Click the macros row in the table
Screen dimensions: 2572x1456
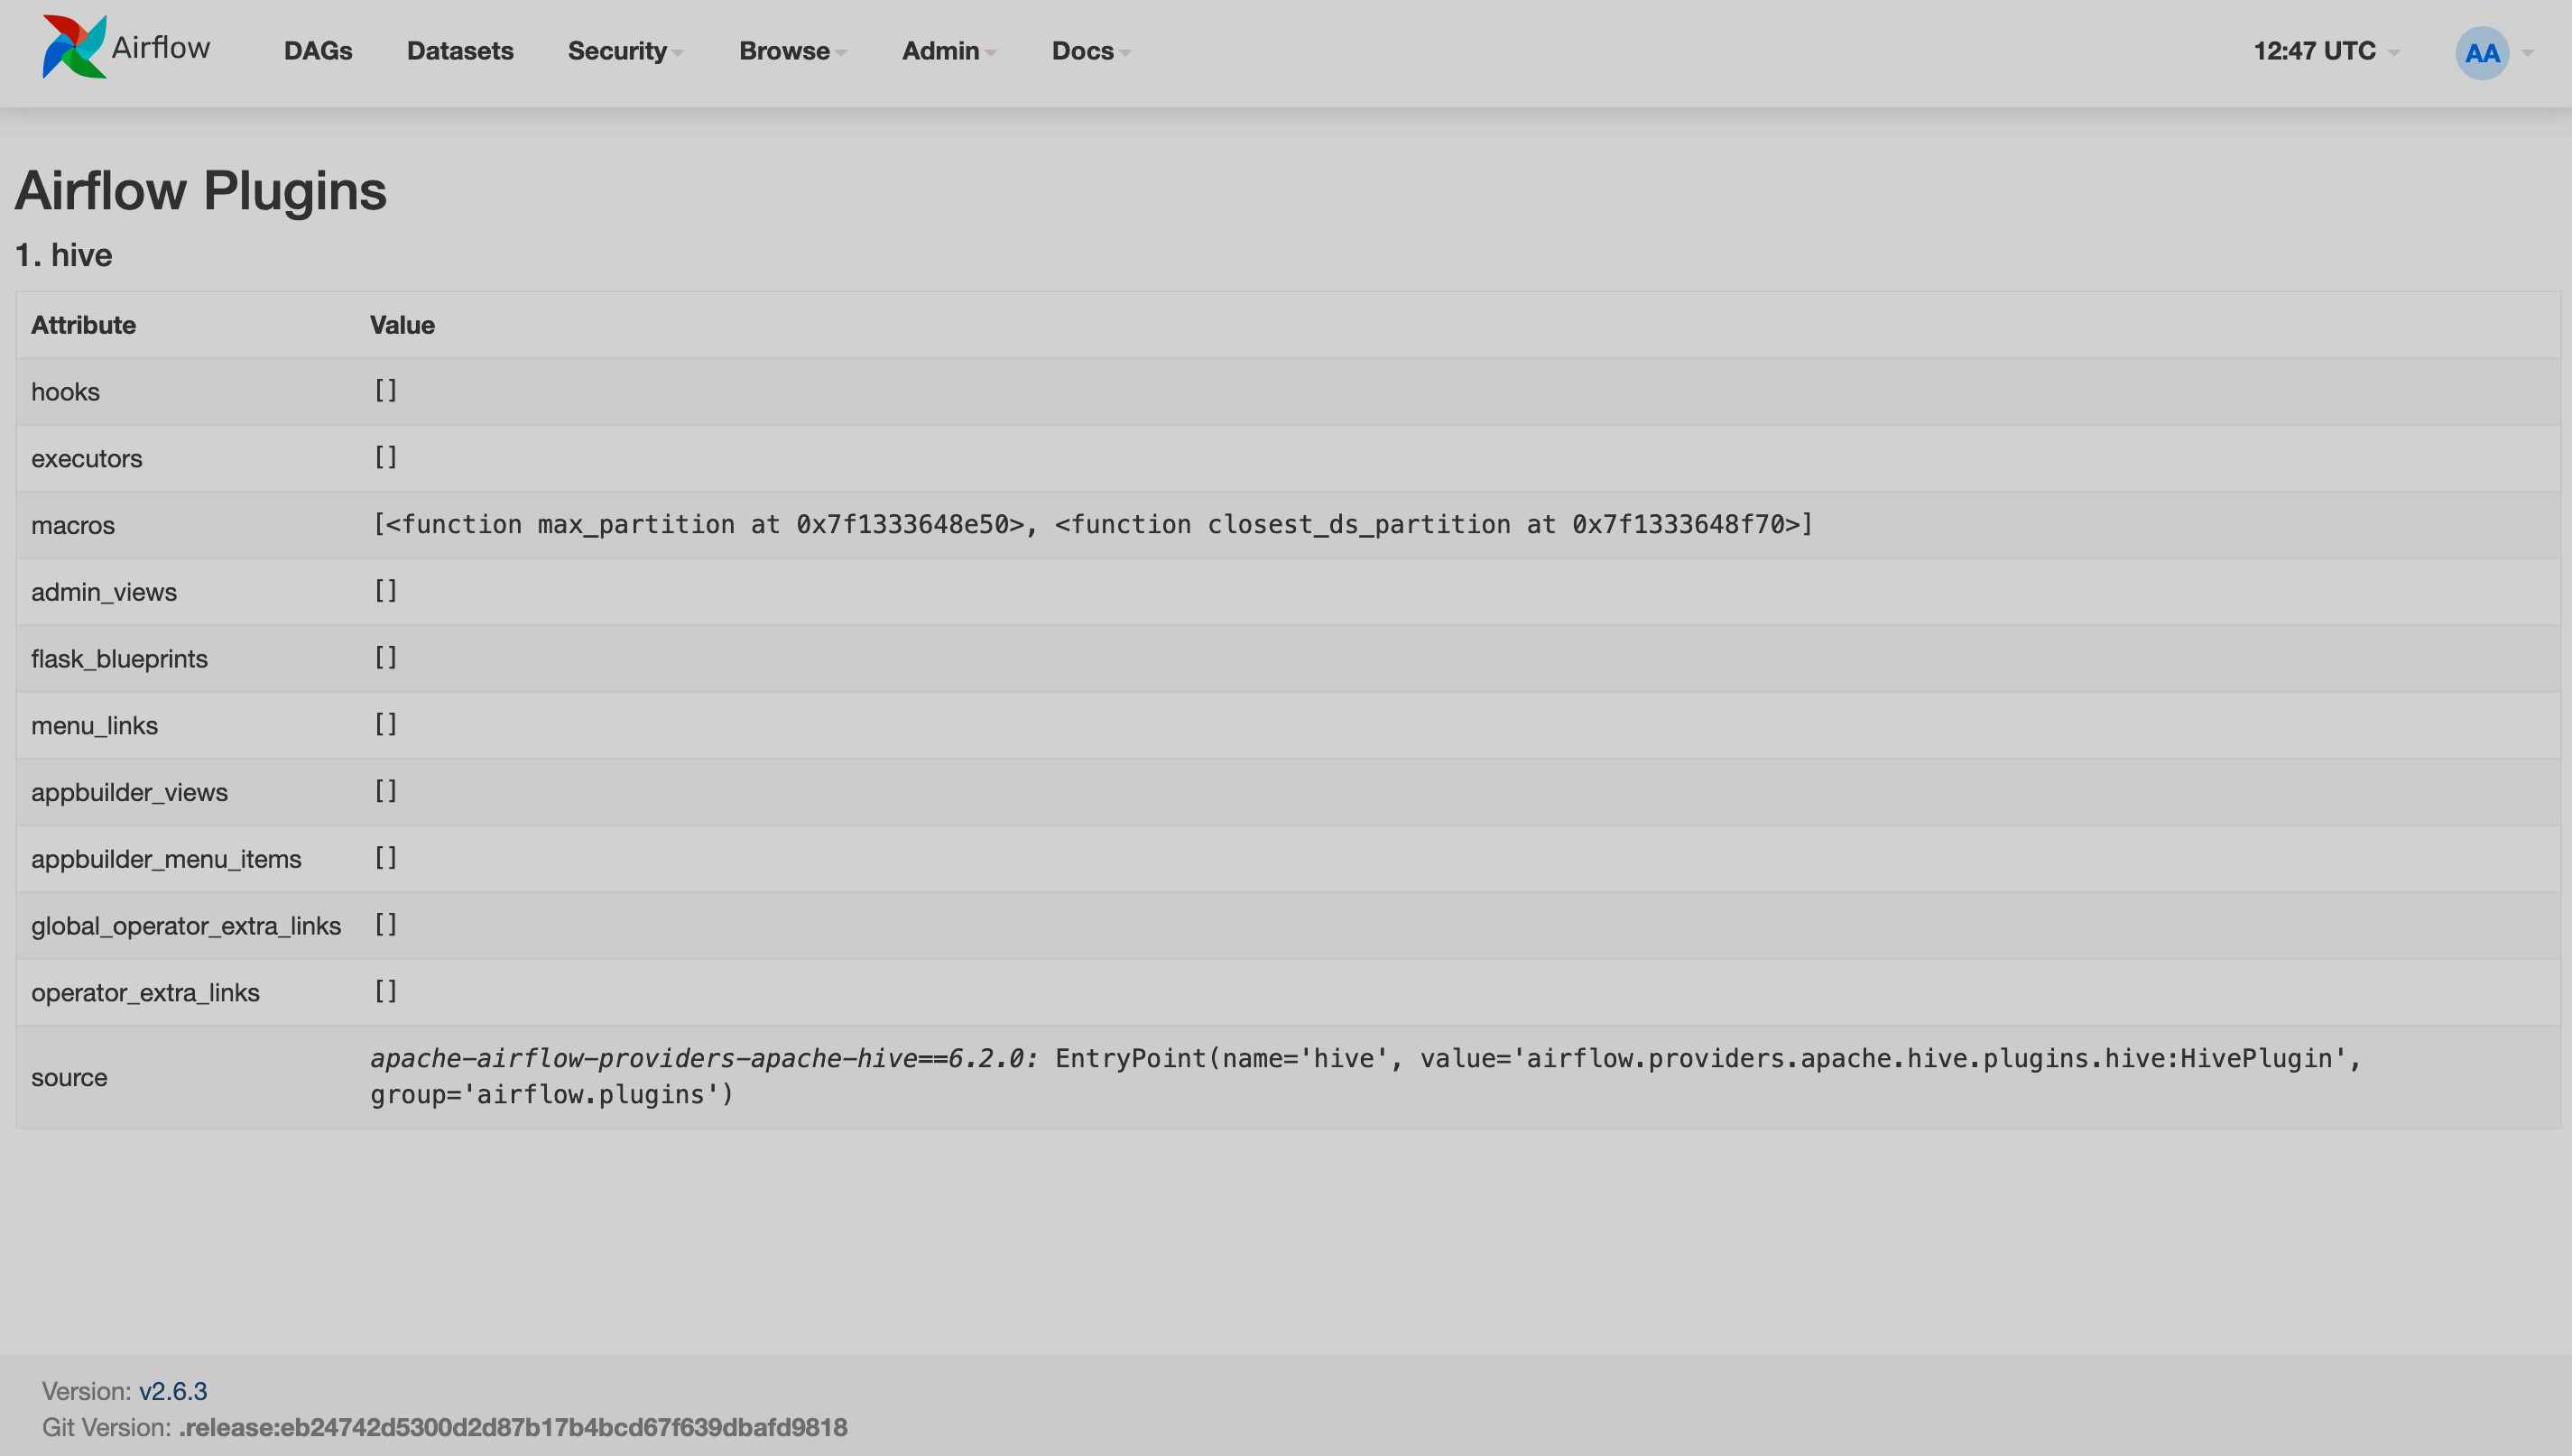pyautogui.click(x=73, y=525)
